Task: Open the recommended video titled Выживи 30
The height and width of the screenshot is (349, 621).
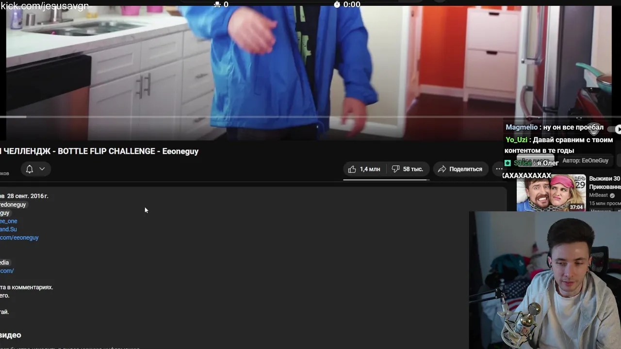Action: point(605,183)
